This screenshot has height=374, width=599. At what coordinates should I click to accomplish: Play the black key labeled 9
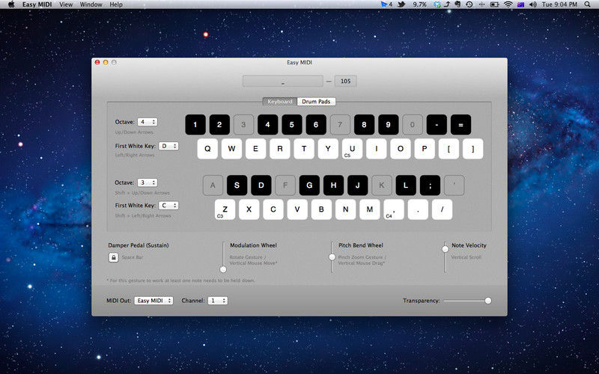point(388,125)
